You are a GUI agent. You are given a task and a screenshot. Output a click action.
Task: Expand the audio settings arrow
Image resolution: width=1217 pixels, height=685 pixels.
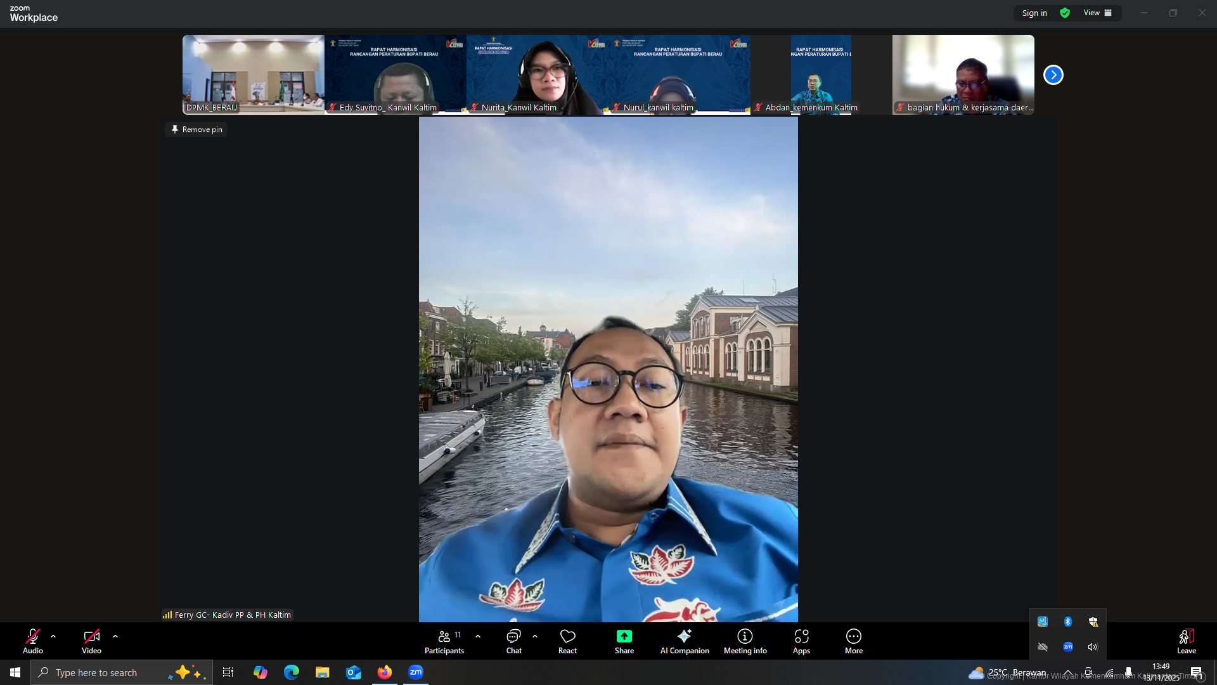tap(53, 636)
